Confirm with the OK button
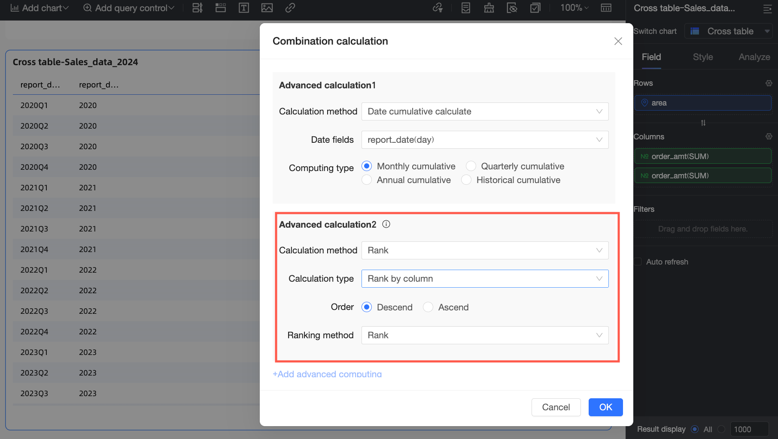The height and width of the screenshot is (439, 778). [605, 407]
